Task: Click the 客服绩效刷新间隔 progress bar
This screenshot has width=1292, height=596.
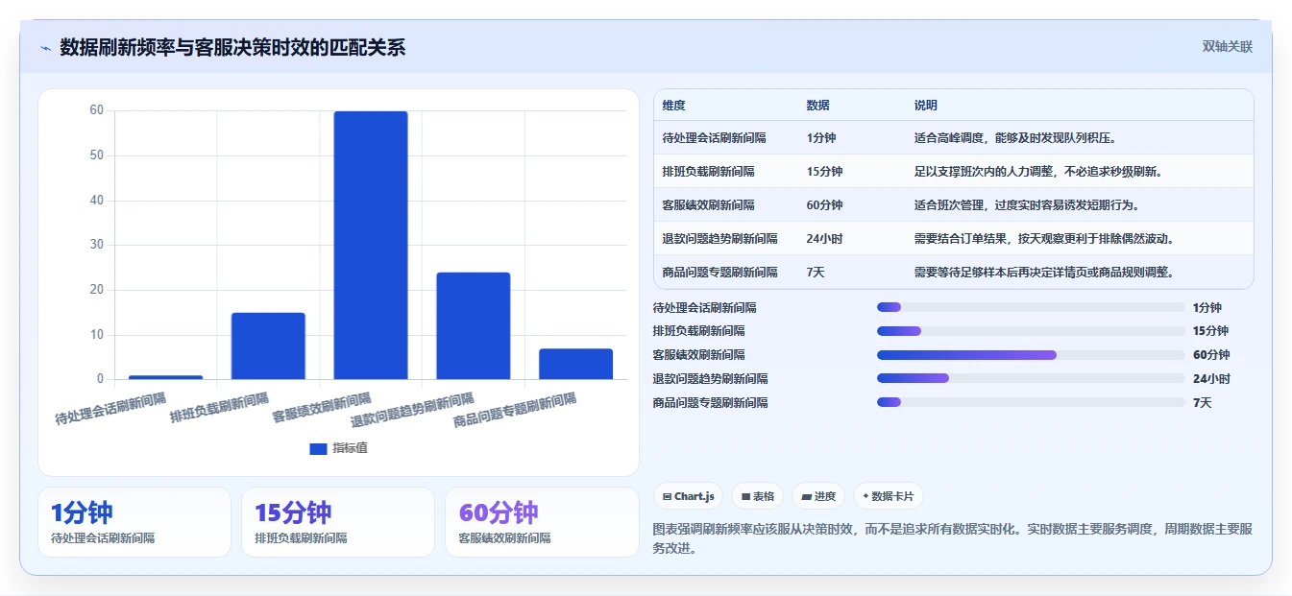Action: click(1030, 355)
